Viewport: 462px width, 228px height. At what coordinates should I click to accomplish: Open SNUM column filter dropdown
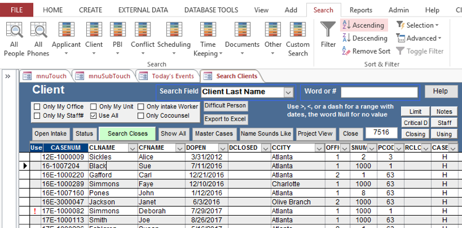(371, 148)
